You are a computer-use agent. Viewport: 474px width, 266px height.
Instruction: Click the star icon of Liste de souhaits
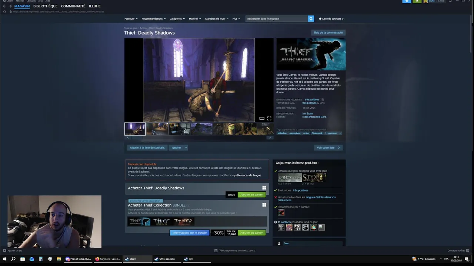[x=320, y=18]
